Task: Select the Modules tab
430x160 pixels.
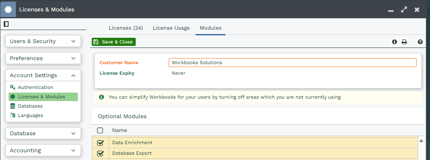Action: pos(211,28)
